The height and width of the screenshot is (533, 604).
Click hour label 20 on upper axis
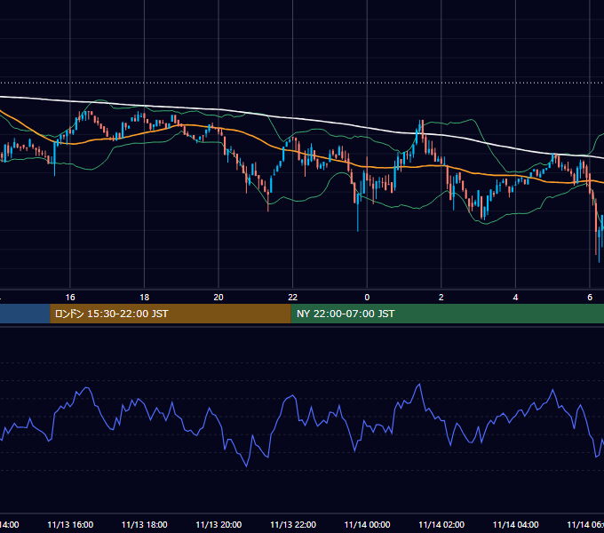pos(219,298)
